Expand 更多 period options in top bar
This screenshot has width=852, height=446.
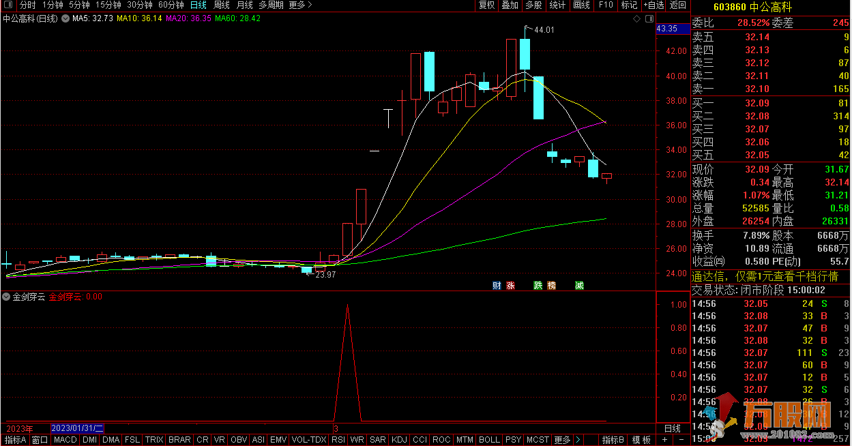[x=300, y=5]
